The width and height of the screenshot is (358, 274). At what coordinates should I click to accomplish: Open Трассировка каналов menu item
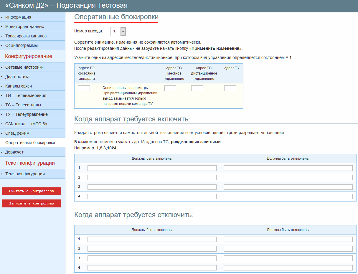pos(26,36)
